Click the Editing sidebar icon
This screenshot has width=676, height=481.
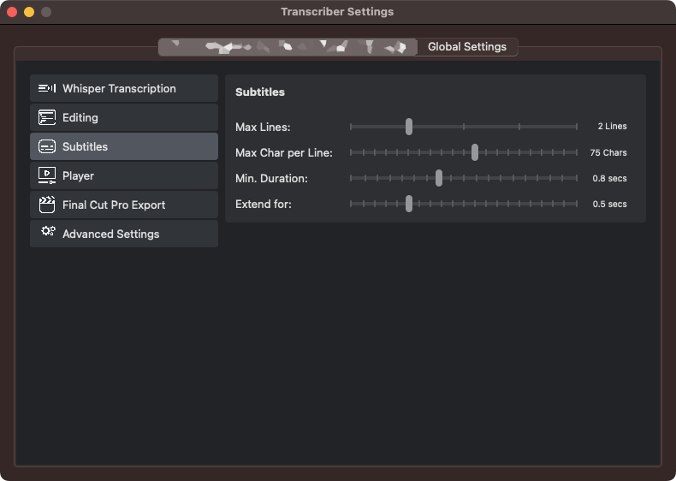coord(46,117)
